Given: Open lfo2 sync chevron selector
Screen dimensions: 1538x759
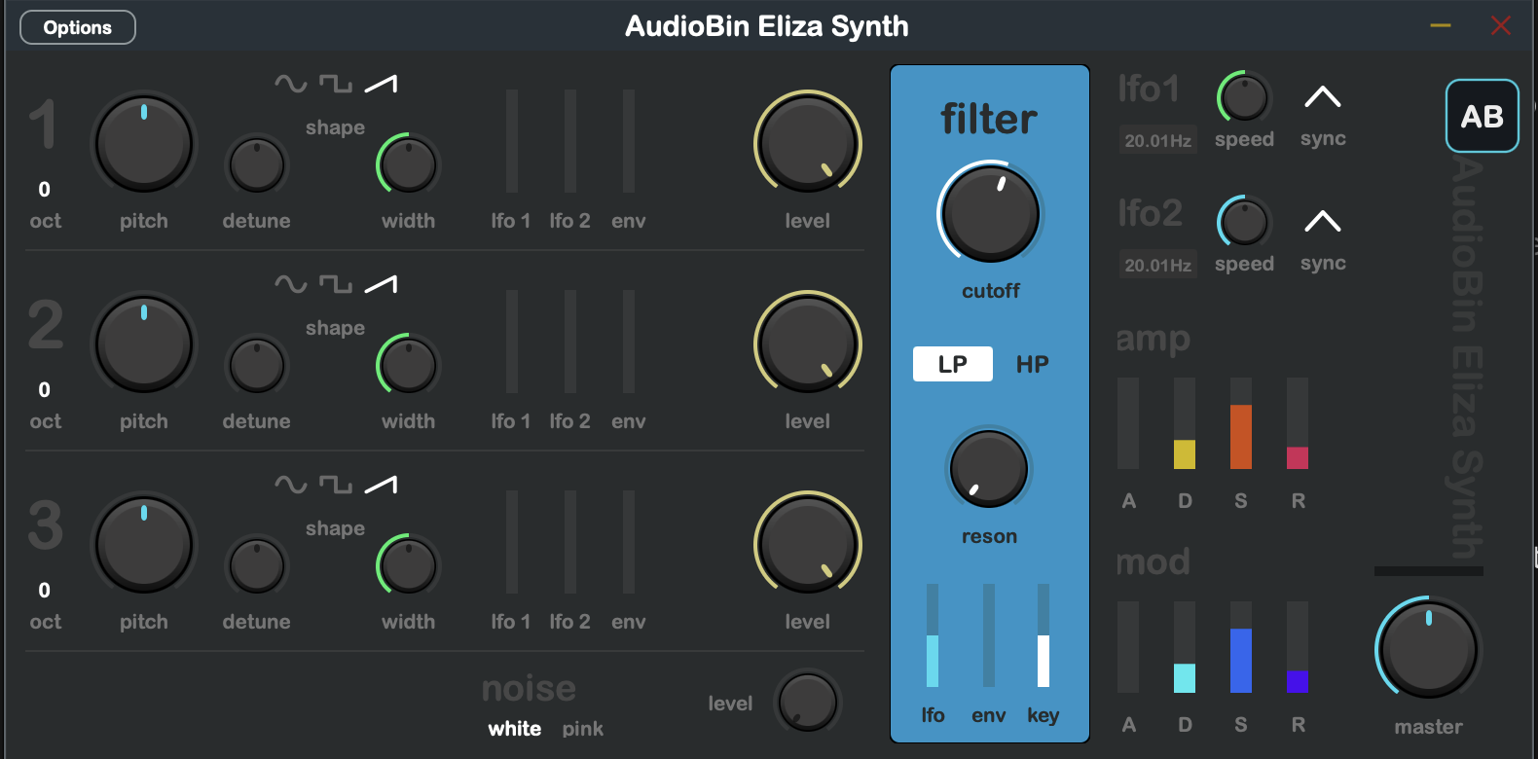Looking at the screenshot, I should (x=1323, y=221).
